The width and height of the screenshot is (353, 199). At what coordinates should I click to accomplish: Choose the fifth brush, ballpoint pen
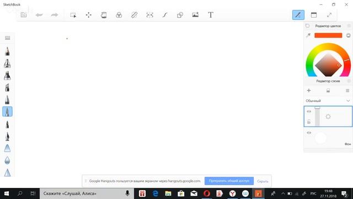(7, 99)
